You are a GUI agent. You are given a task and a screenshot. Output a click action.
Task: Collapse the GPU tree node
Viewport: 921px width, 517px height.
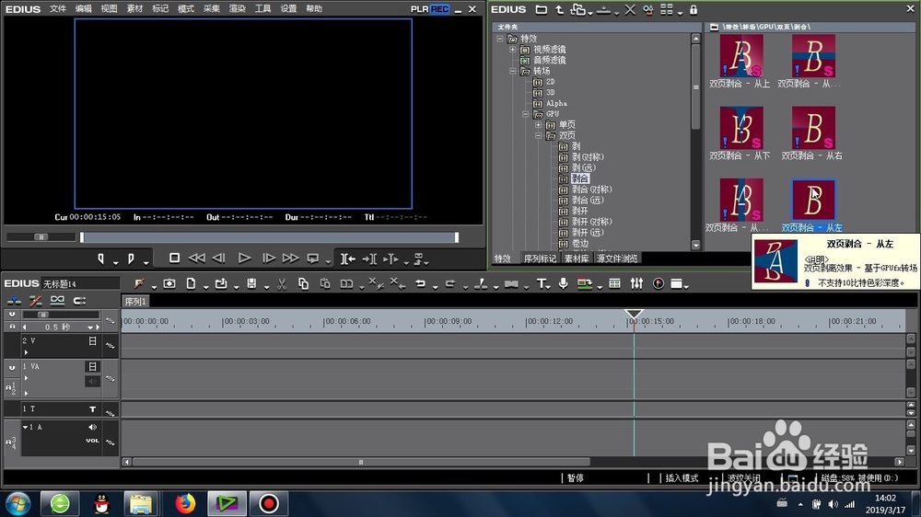coord(526,114)
